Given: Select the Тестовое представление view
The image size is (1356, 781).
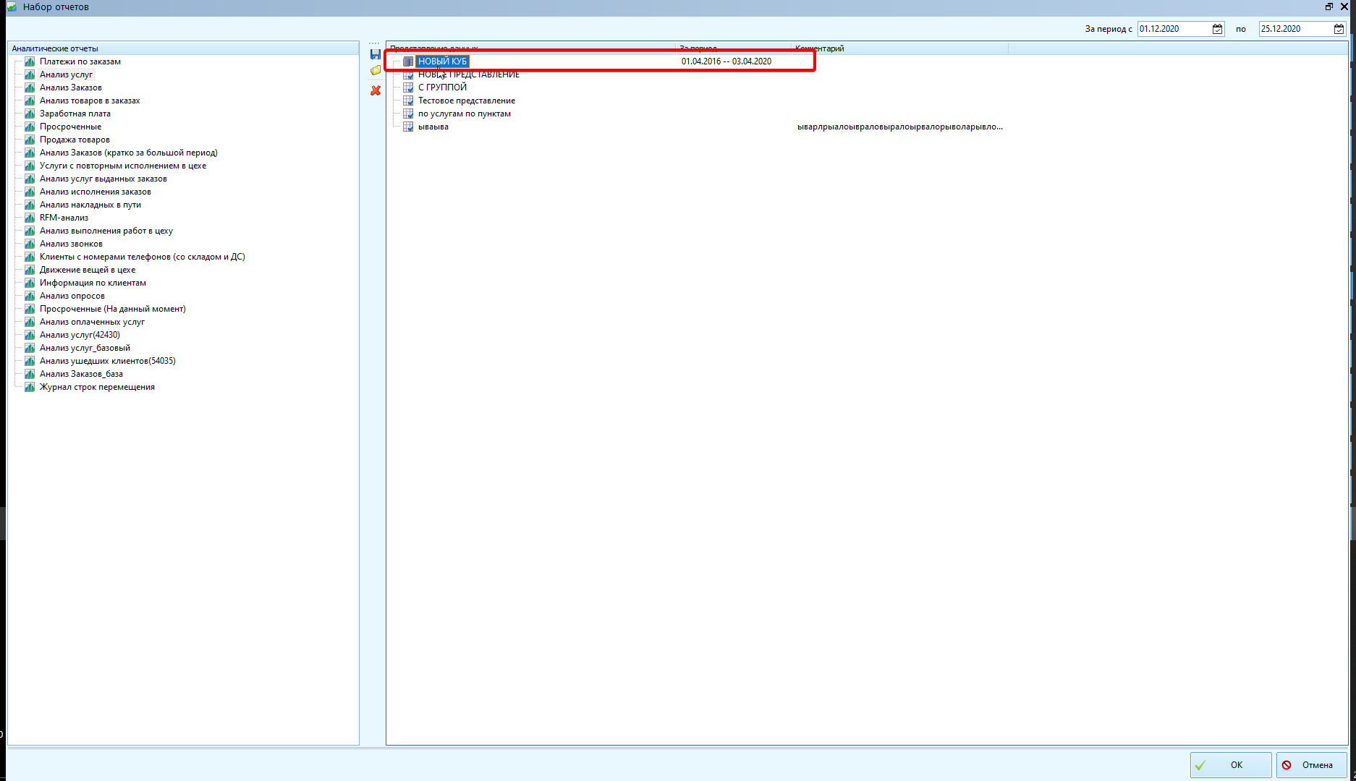Looking at the screenshot, I should (x=467, y=101).
